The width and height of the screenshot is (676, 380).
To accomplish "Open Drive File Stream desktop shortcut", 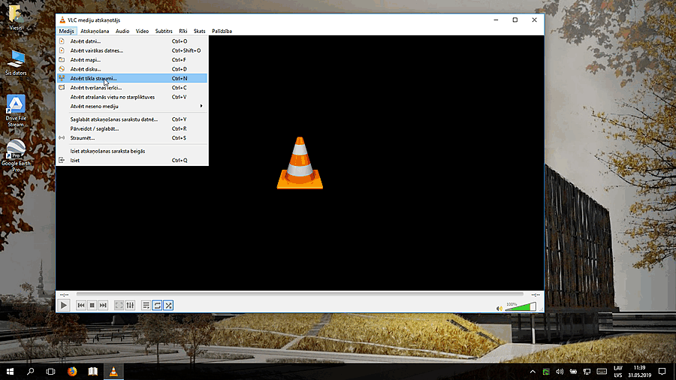I will (16, 110).
